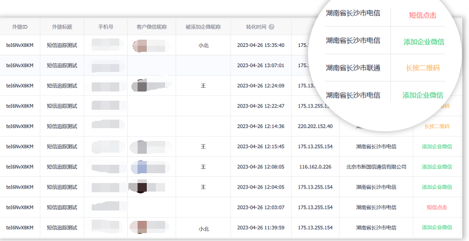Select IP address 220.202.152.40

point(316,126)
